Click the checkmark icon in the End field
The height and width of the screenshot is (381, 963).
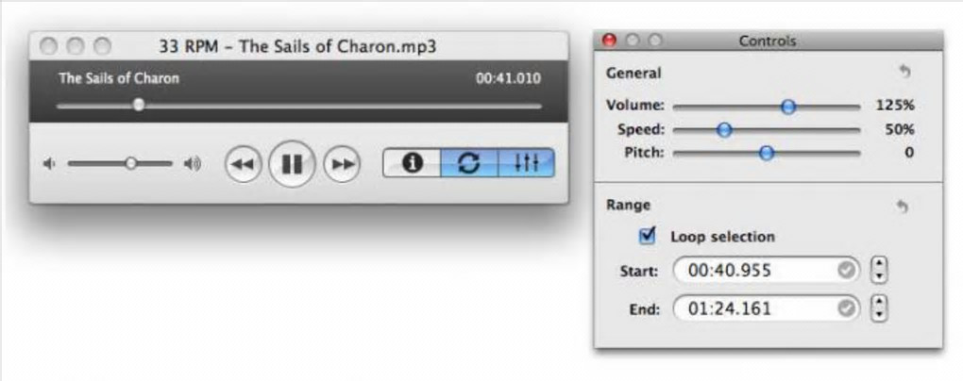point(848,307)
